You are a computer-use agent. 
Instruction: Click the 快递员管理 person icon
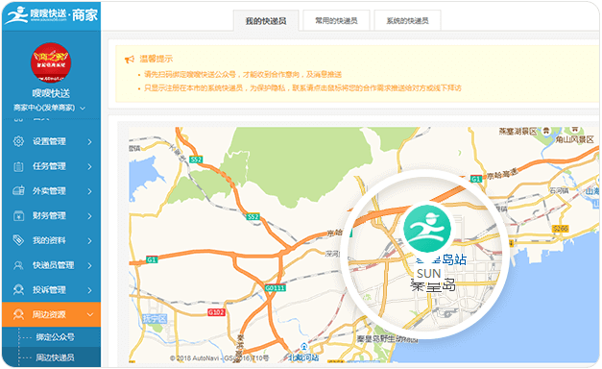pos(18,265)
